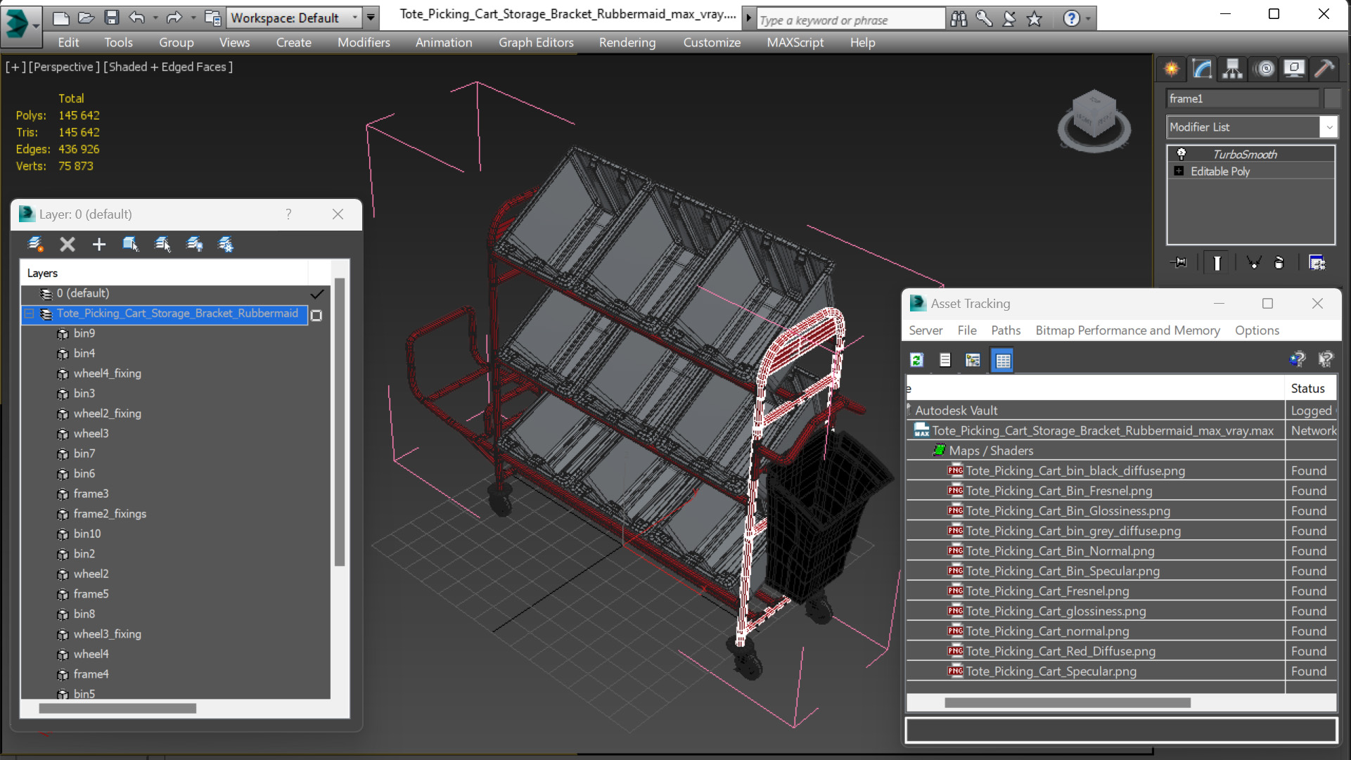1351x760 pixels.
Task: Open the Edit menu
Action: [x=68, y=42]
